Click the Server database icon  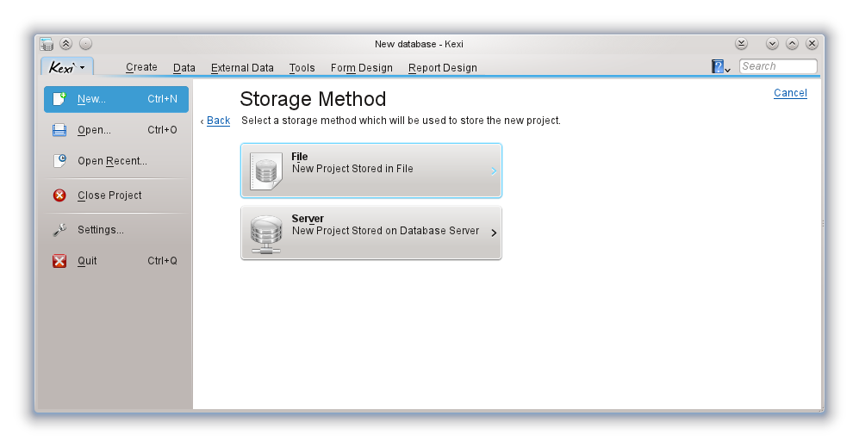click(x=265, y=233)
